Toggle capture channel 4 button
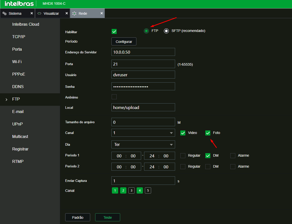 140,190
